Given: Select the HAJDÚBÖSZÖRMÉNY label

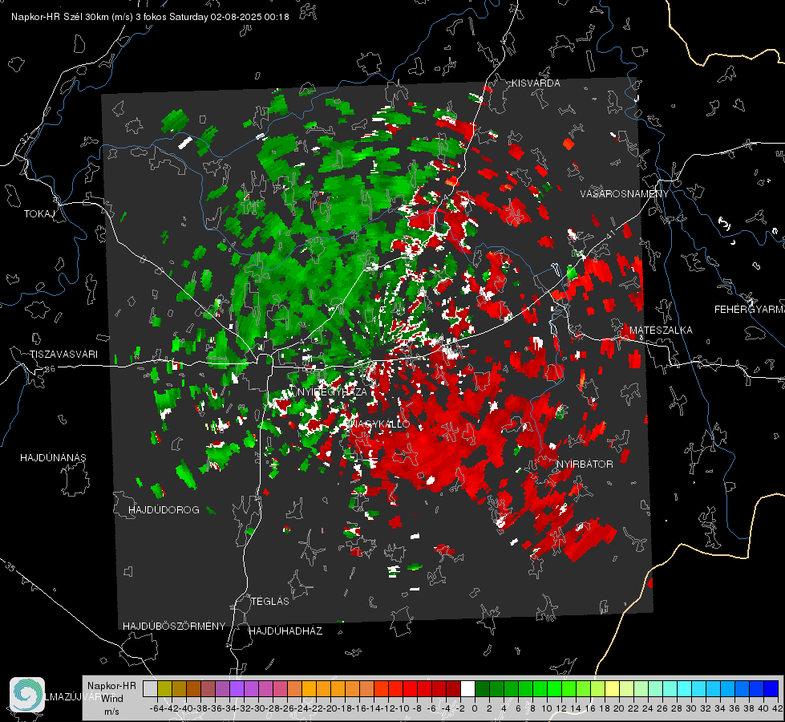Looking at the screenshot, I should click(x=174, y=627).
